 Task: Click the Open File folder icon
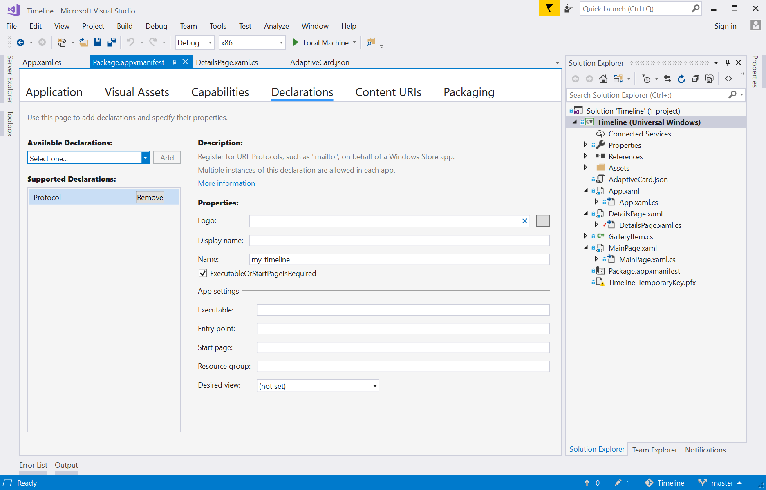(84, 42)
